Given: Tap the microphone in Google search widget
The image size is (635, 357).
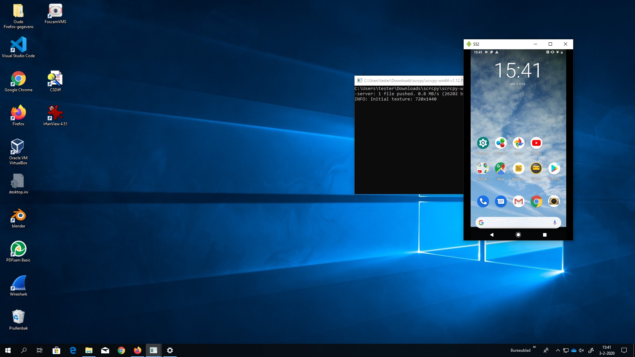Looking at the screenshot, I should (x=555, y=223).
